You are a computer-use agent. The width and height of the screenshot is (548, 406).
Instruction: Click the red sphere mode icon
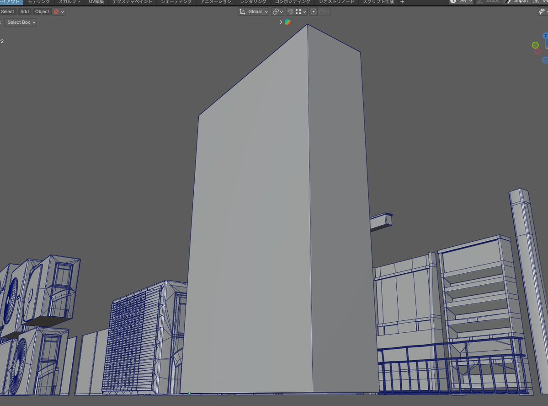tap(59, 11)
